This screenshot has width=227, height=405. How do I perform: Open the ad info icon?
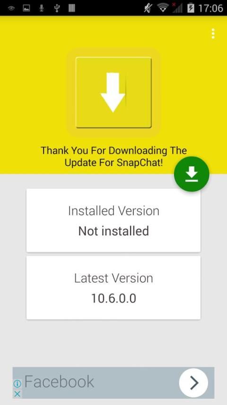(17, 384)
